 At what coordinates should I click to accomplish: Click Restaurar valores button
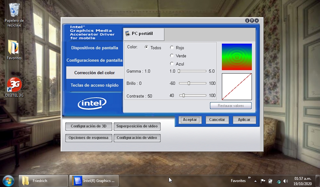click(x=231, y=106)
